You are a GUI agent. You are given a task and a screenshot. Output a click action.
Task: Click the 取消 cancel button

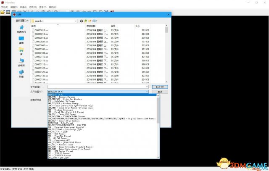click(x=160, y=92)
